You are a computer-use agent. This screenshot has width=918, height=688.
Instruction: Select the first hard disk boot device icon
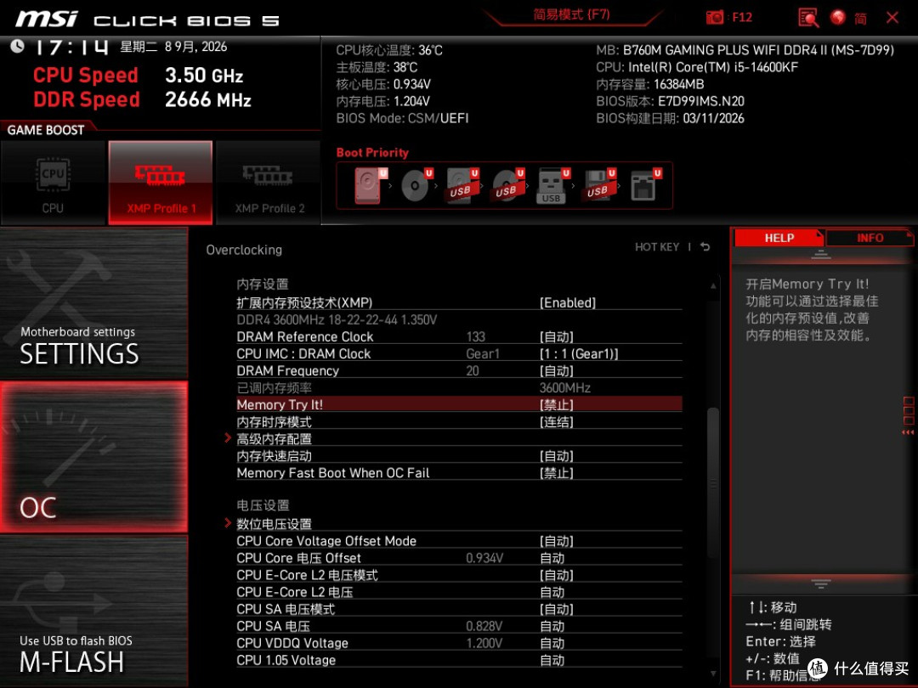click(369, 185)
